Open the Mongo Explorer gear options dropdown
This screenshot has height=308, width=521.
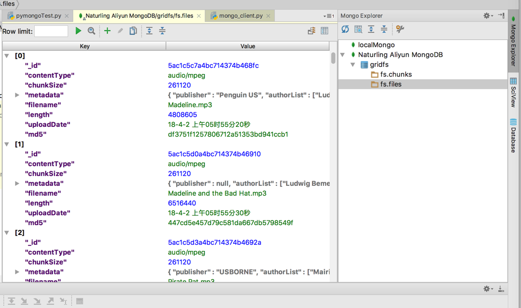pos(488,16)
